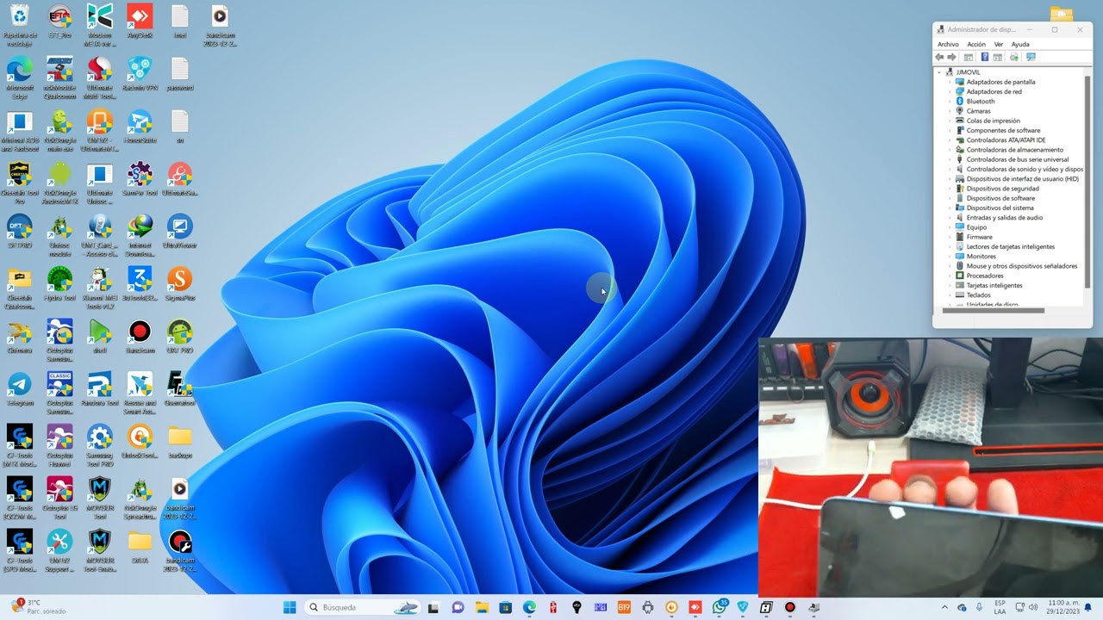Launch the Hydra Tool desktop shortcut
Screen dimensions: 1103x620
(59, 284)
